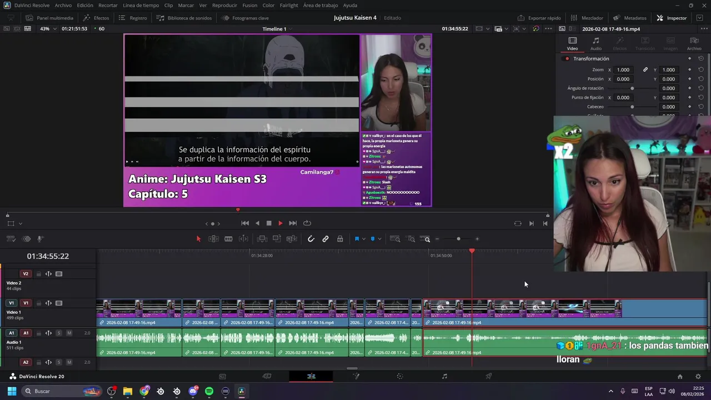Activate the Trim edit mode tool
The image size is (711, 400).
pyautogui.click(x=213, y=239)
